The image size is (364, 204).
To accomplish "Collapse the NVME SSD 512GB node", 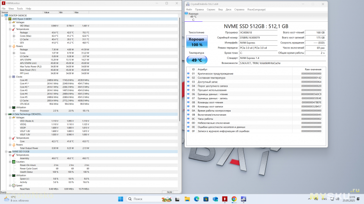I will 6,152.
